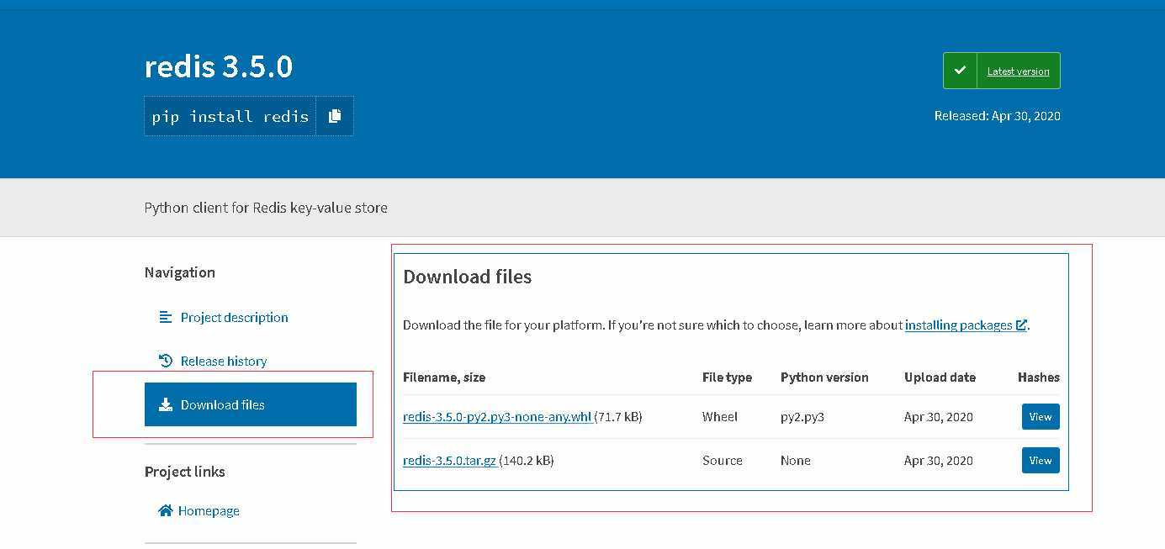Copy pip install command with clipboard icon
The image size is (1165, 549).
point(335,116)
